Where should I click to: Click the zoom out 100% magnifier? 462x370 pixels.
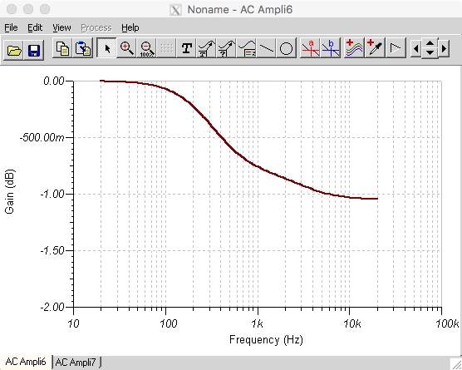tap(147, 47)
